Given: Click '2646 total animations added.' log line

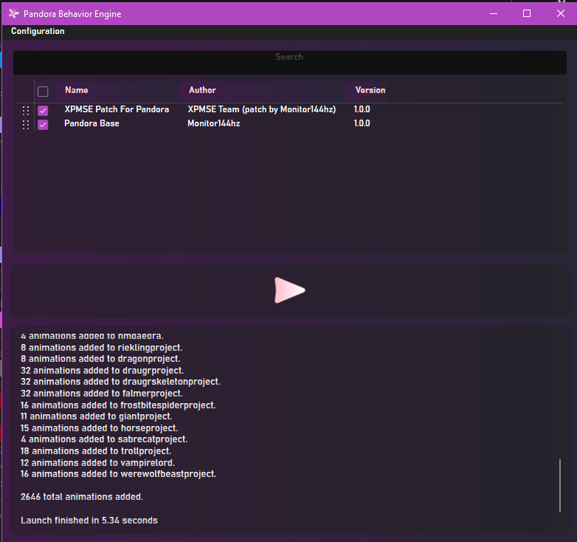Looking at the screenshot, I should click(82, 497).
